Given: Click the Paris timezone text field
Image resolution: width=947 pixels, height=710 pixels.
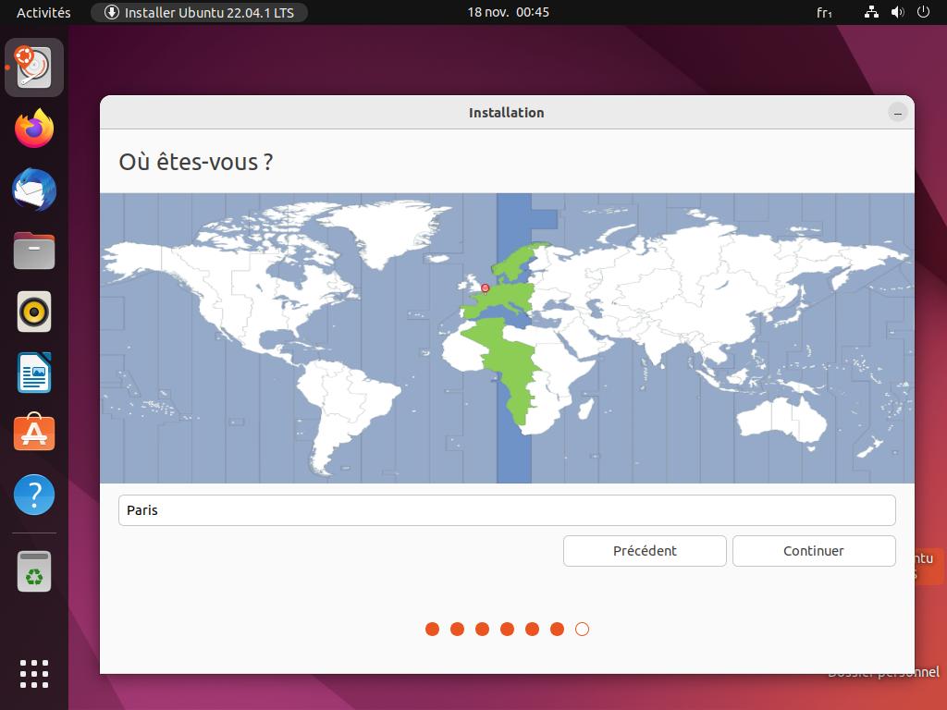Looking at the screenshot, I should click(x=507, y=510).
